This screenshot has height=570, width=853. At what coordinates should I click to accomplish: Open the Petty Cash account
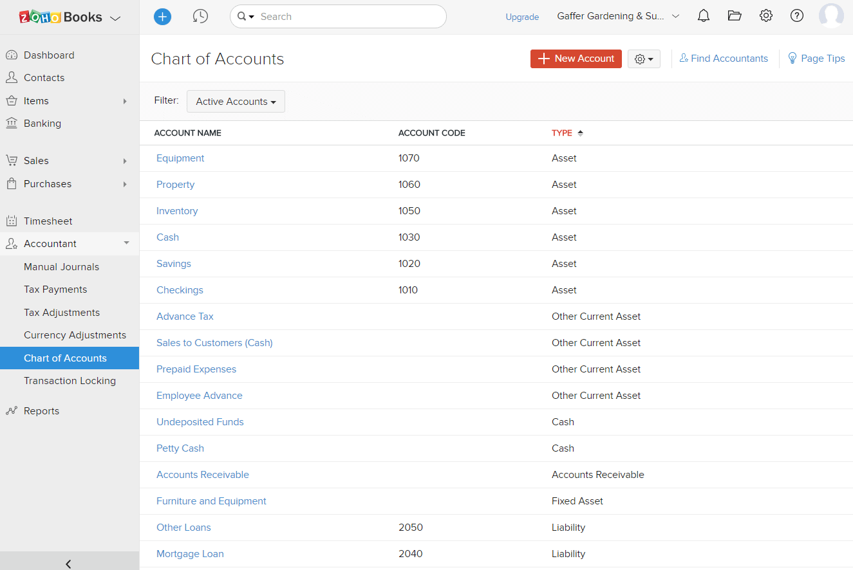point(180,448)
